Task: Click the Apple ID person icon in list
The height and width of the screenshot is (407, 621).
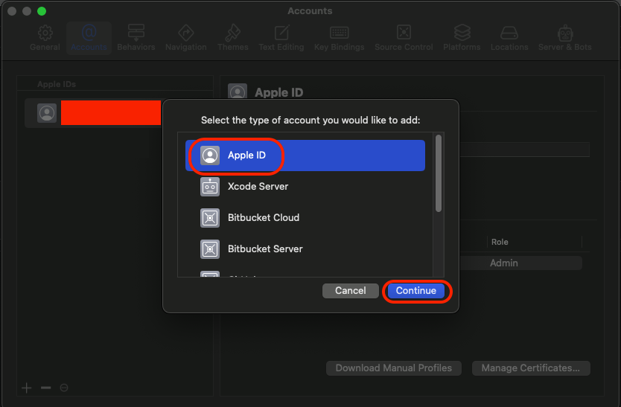Action: (210, 156)
